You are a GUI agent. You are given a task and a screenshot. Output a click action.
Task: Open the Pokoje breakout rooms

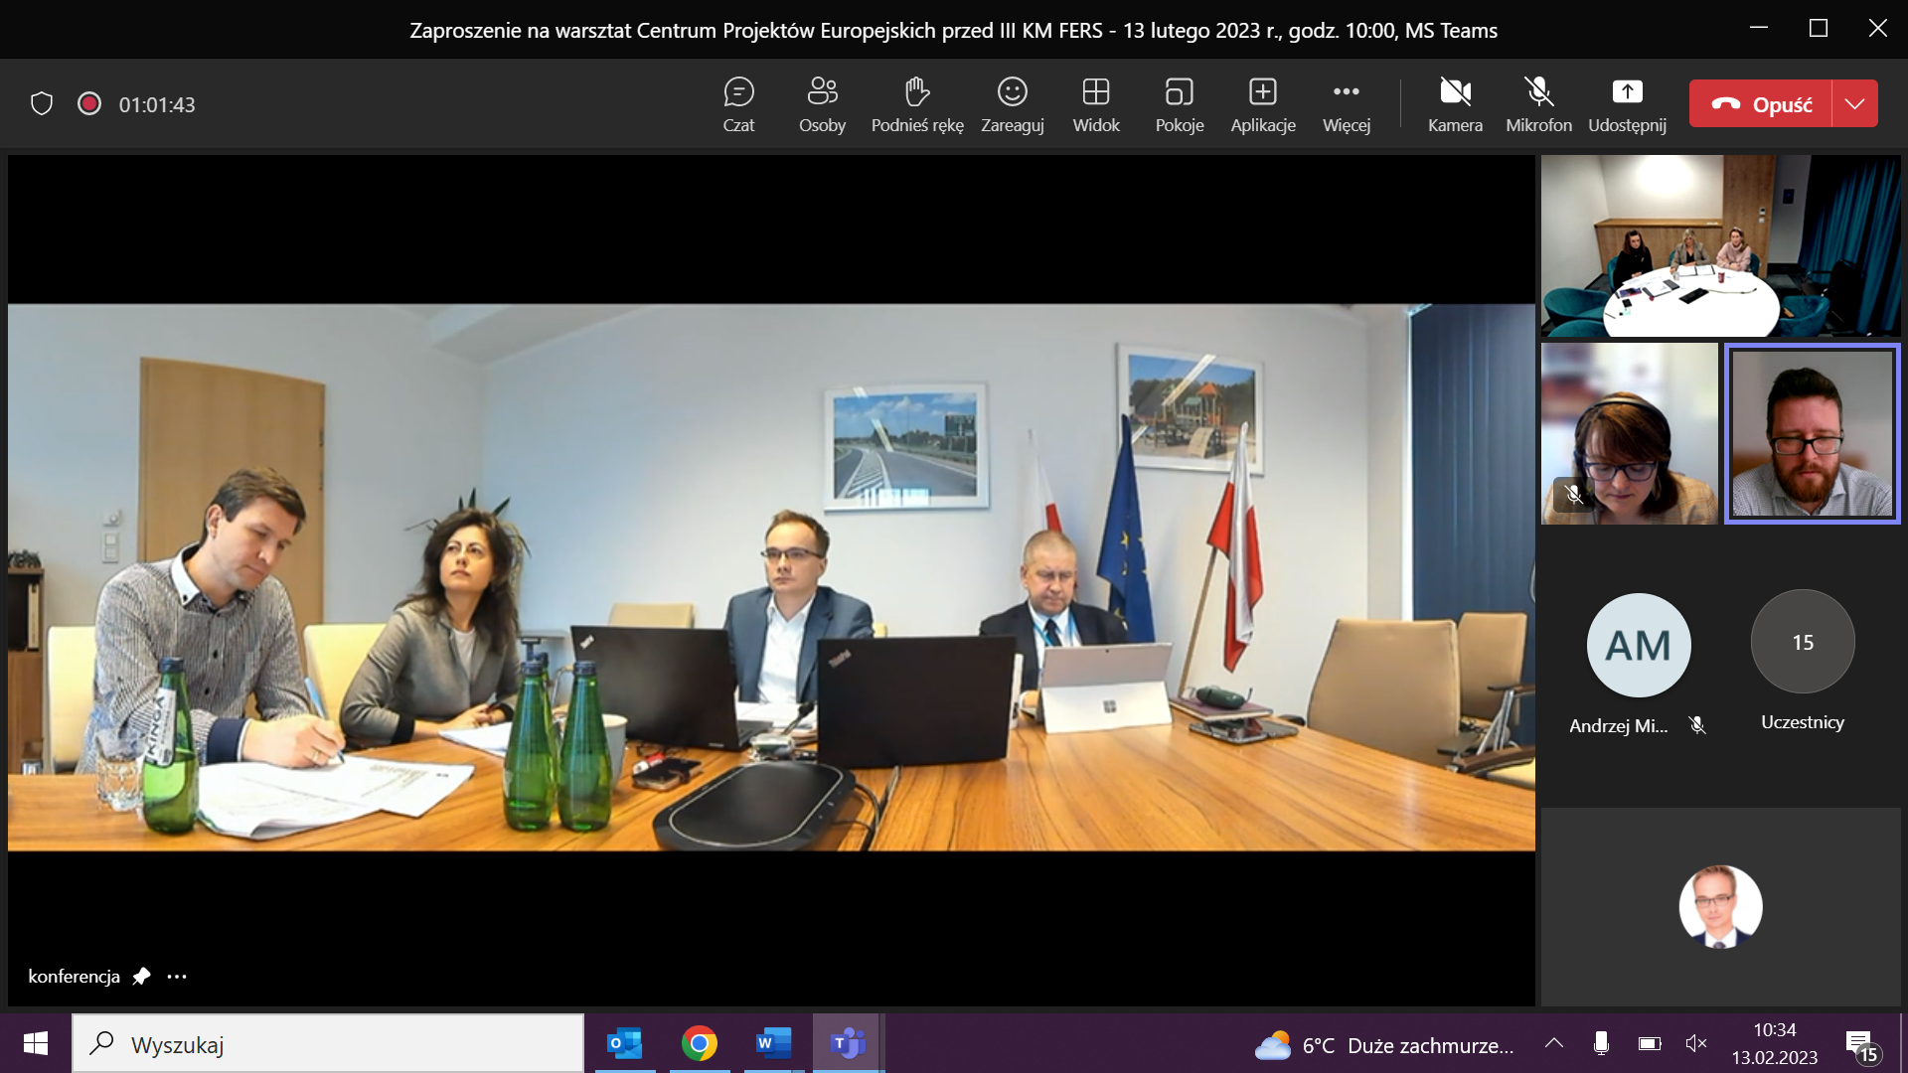(1179, 104)
